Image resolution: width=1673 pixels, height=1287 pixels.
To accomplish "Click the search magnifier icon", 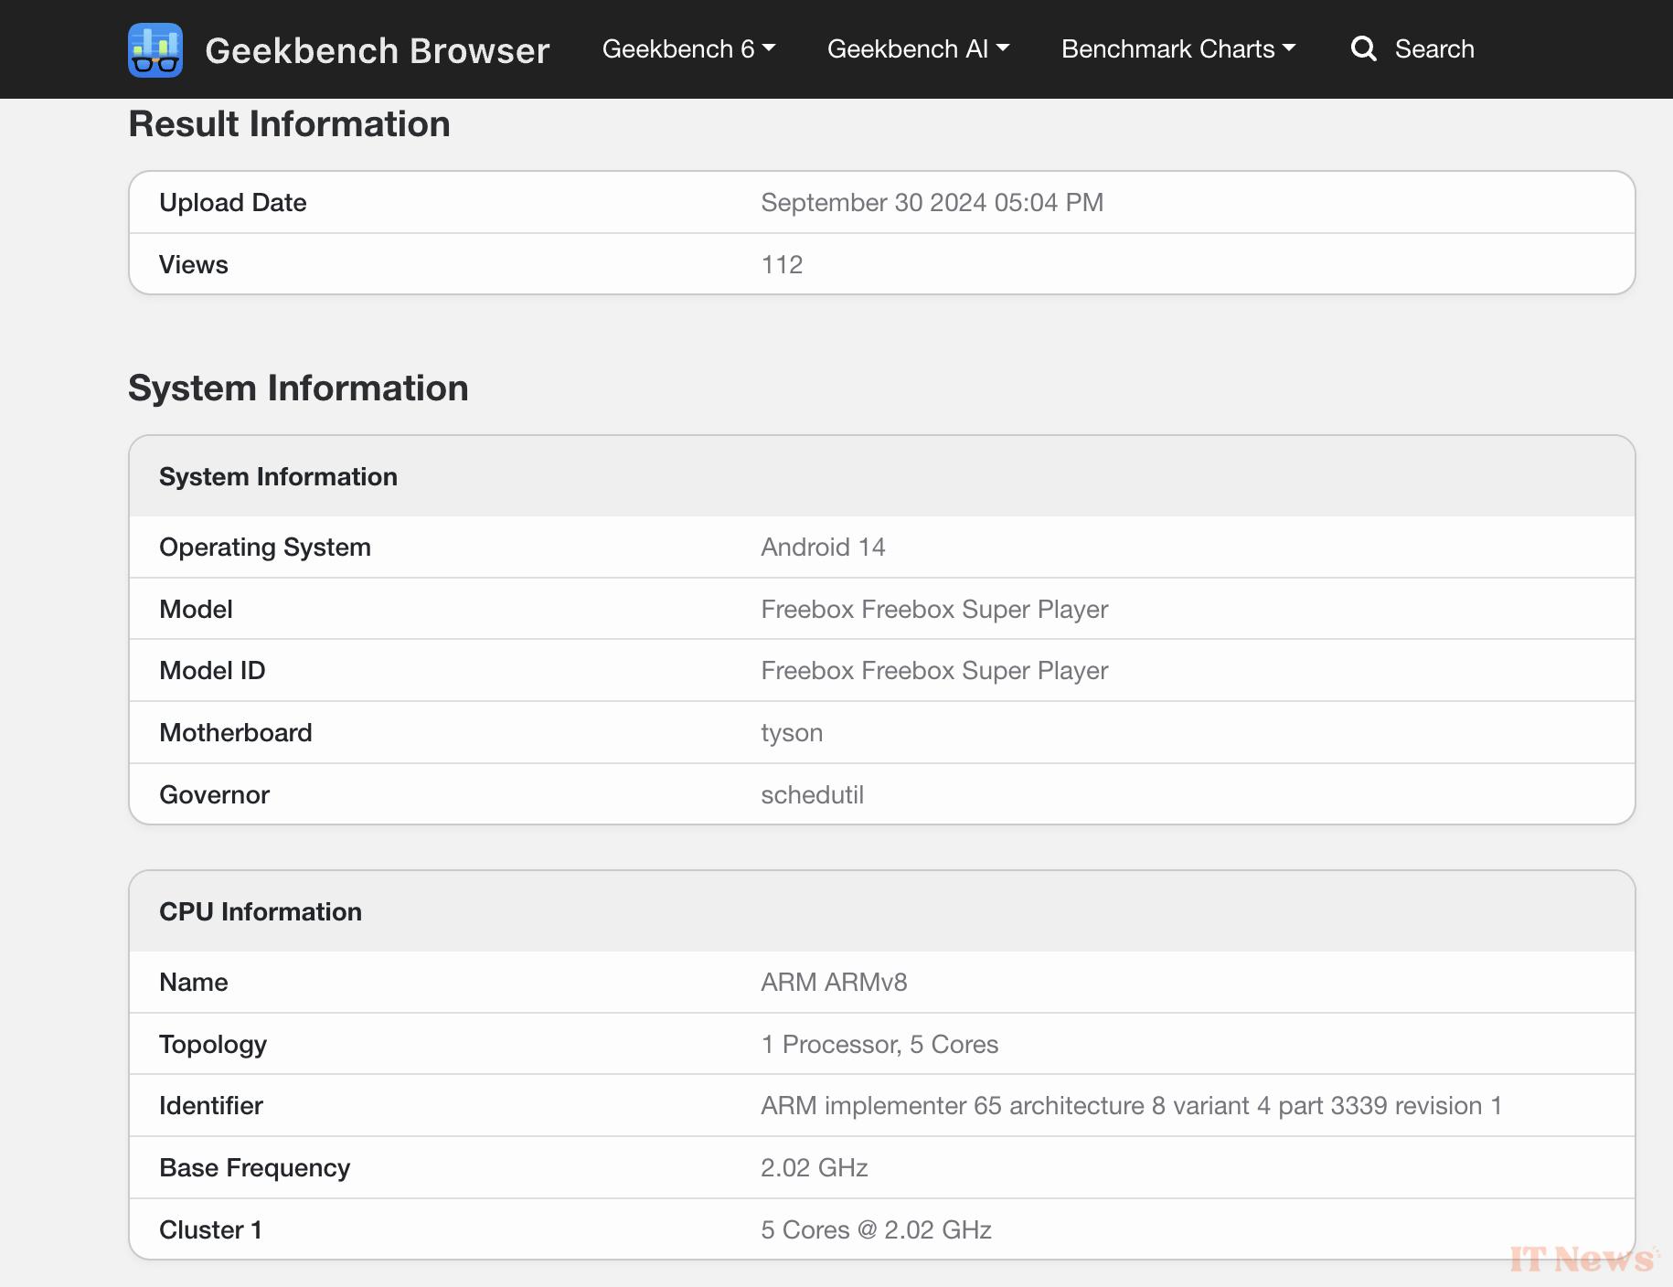I will coord(1363,49).
